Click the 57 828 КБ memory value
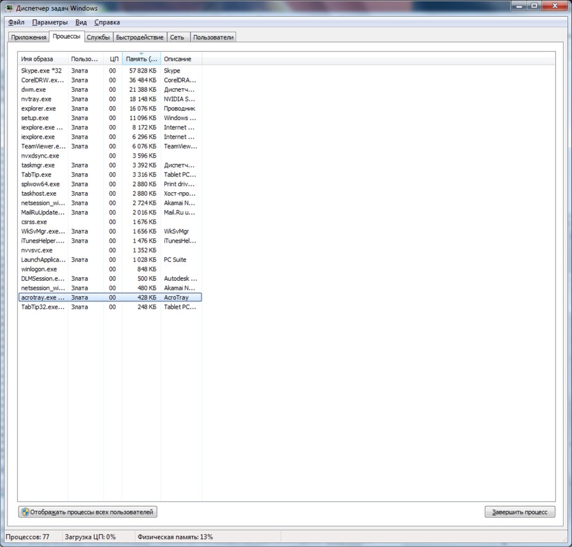Image resolution: width=572 pixels, height=547 pixels. (x=143, y=70)
